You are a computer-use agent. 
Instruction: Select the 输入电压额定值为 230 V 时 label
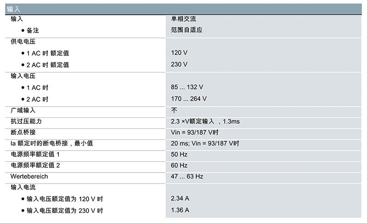65,211
